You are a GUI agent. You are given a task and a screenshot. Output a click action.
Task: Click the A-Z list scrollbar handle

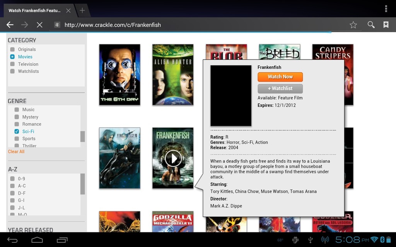[x=83, y=184]
